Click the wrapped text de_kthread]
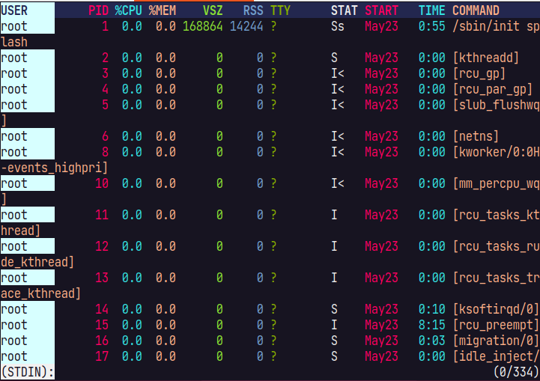 click(37, 262)
